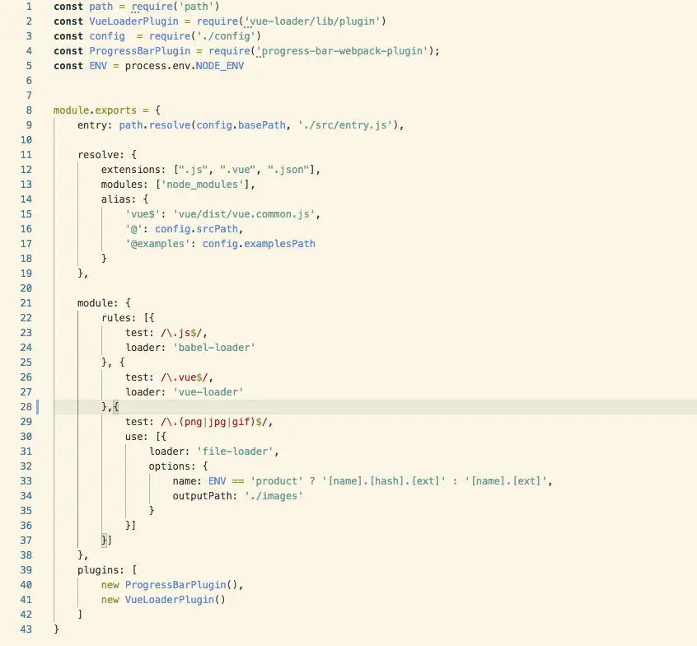Click 'VueLoaderPlugin' constant on line 2
697x646 pixels.
[x=133, y=21]
